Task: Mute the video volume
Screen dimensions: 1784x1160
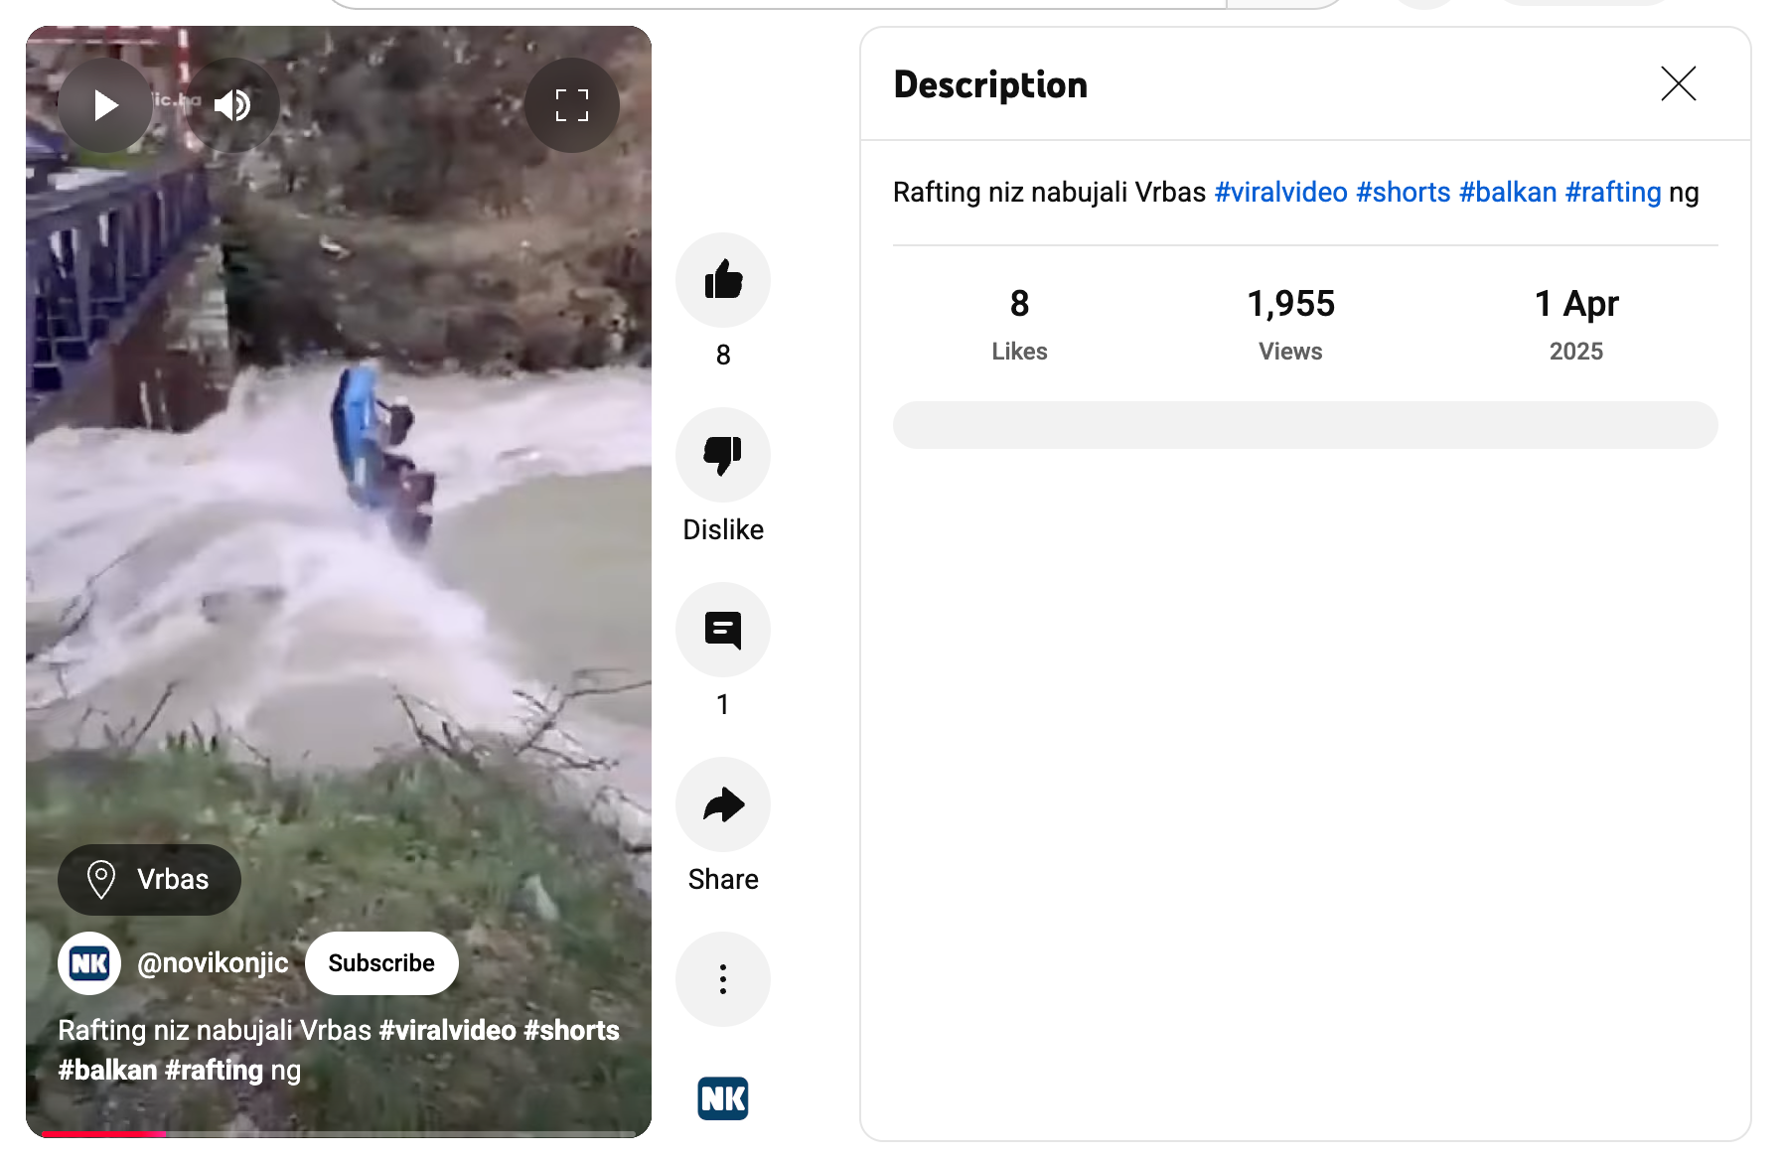Action: (232, 105)
